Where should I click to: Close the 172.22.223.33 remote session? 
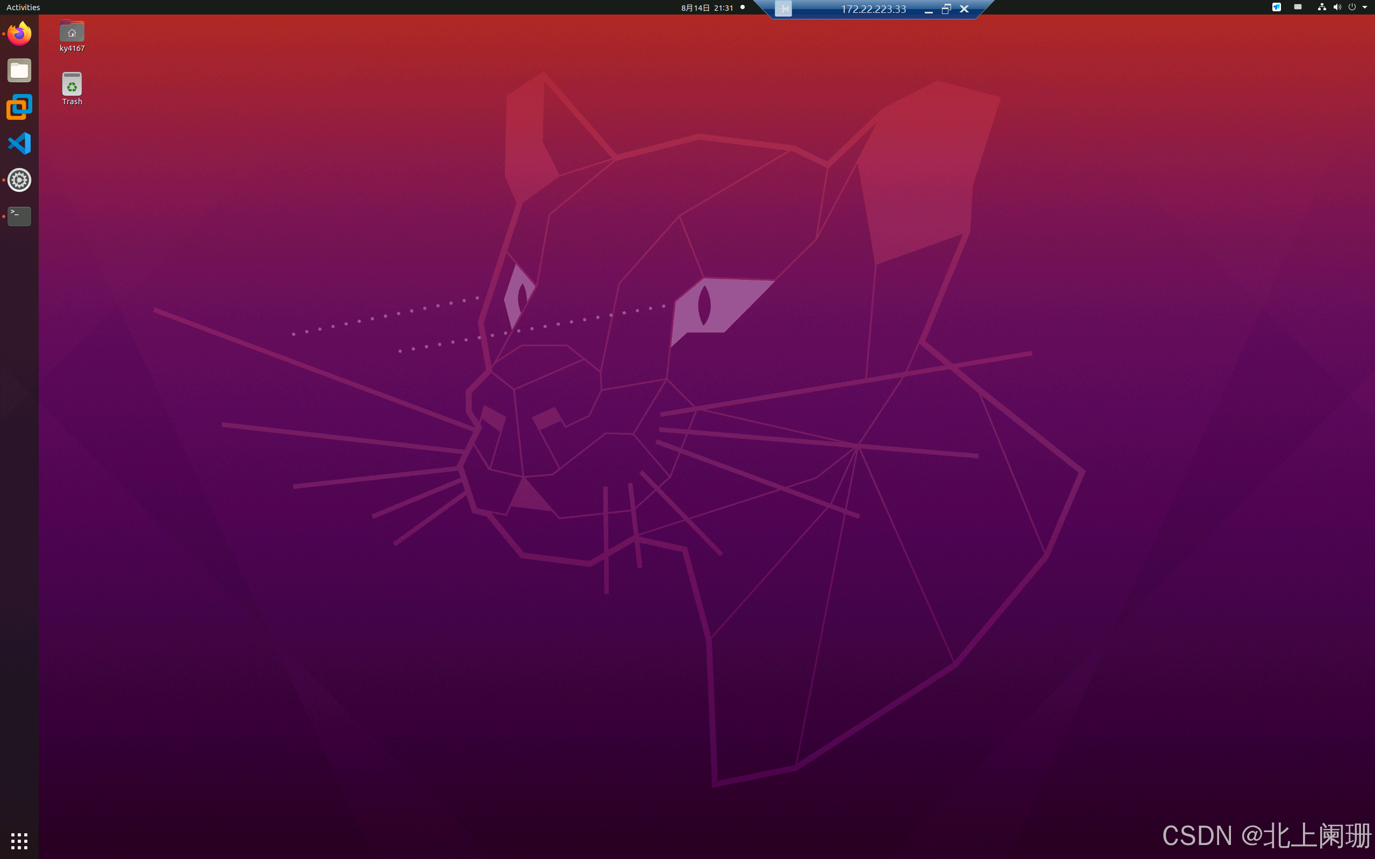[964, 9]
